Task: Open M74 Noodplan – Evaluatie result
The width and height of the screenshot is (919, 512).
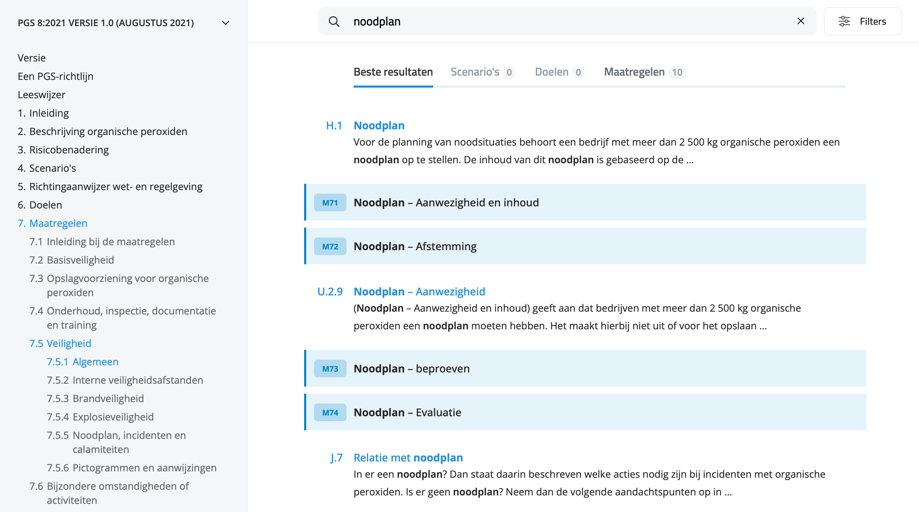Action: pos(585,412)
